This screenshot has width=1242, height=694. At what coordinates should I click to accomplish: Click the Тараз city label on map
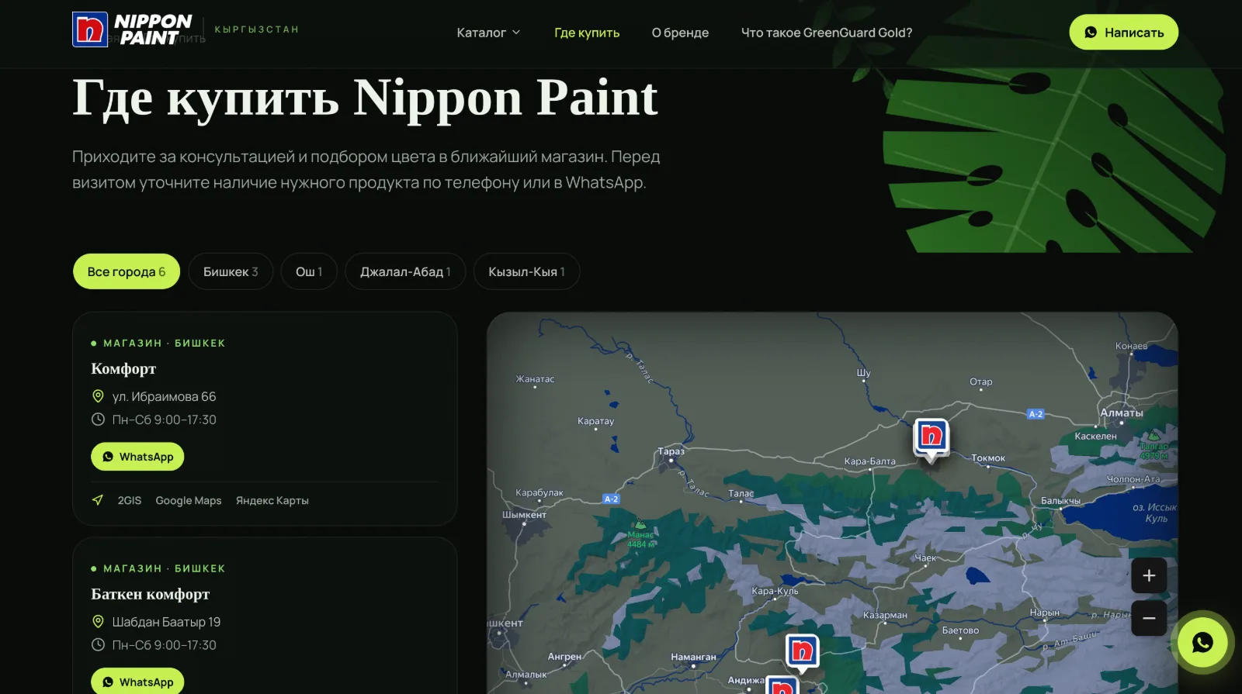(x=671, y=451)
